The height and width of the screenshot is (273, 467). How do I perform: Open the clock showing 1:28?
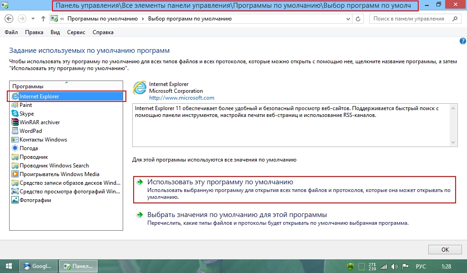446,267
